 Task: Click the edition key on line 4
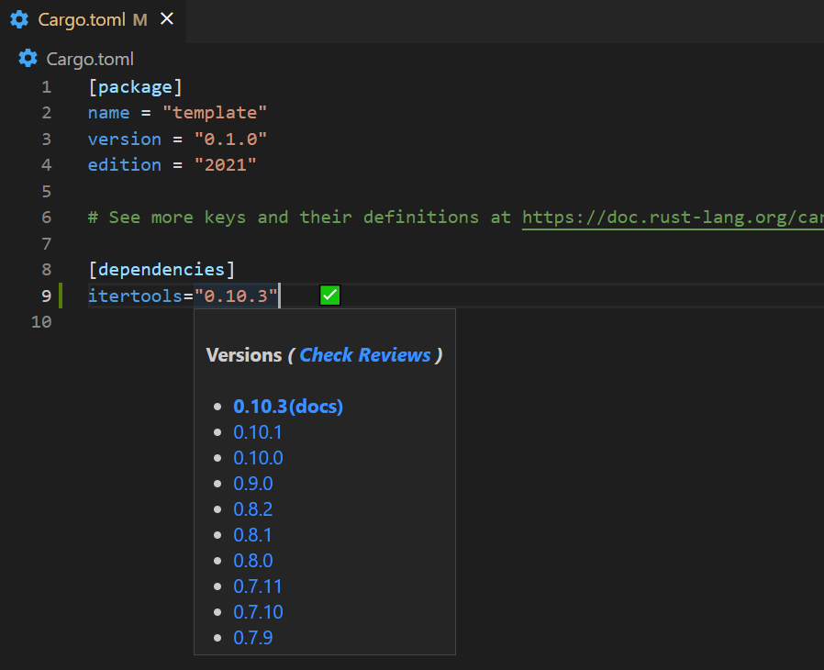(x=125, y=165)
